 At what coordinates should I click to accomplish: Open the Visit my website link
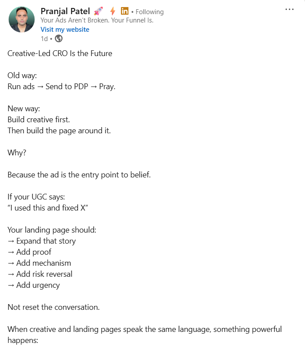click(x=65, y=30)
